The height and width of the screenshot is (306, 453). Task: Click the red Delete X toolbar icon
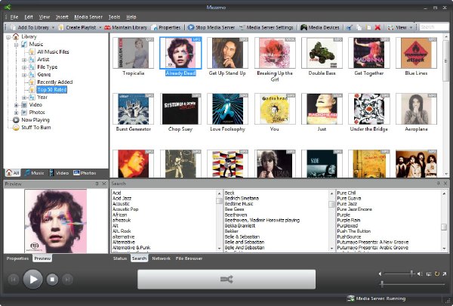pyautogui.click(x=377, y=27)
